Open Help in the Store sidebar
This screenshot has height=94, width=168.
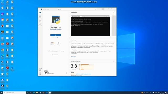click(x=40, y=73)
